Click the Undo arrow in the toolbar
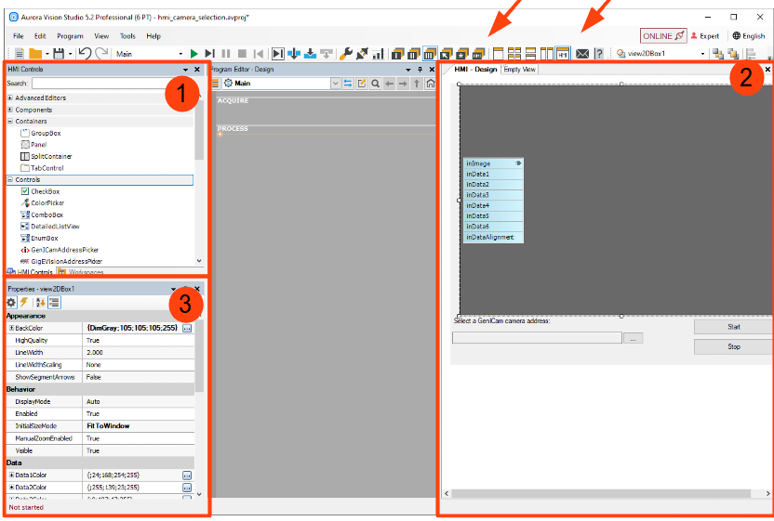This screenshot has width=774, height=521. pos(85,54)
